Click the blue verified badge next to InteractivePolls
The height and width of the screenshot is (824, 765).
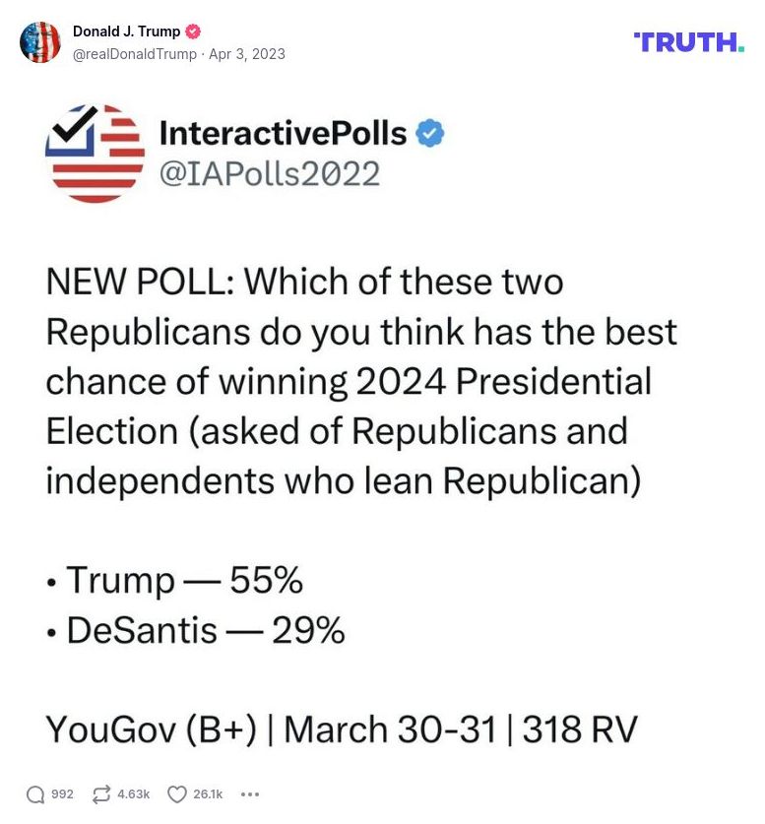[429, 133]
